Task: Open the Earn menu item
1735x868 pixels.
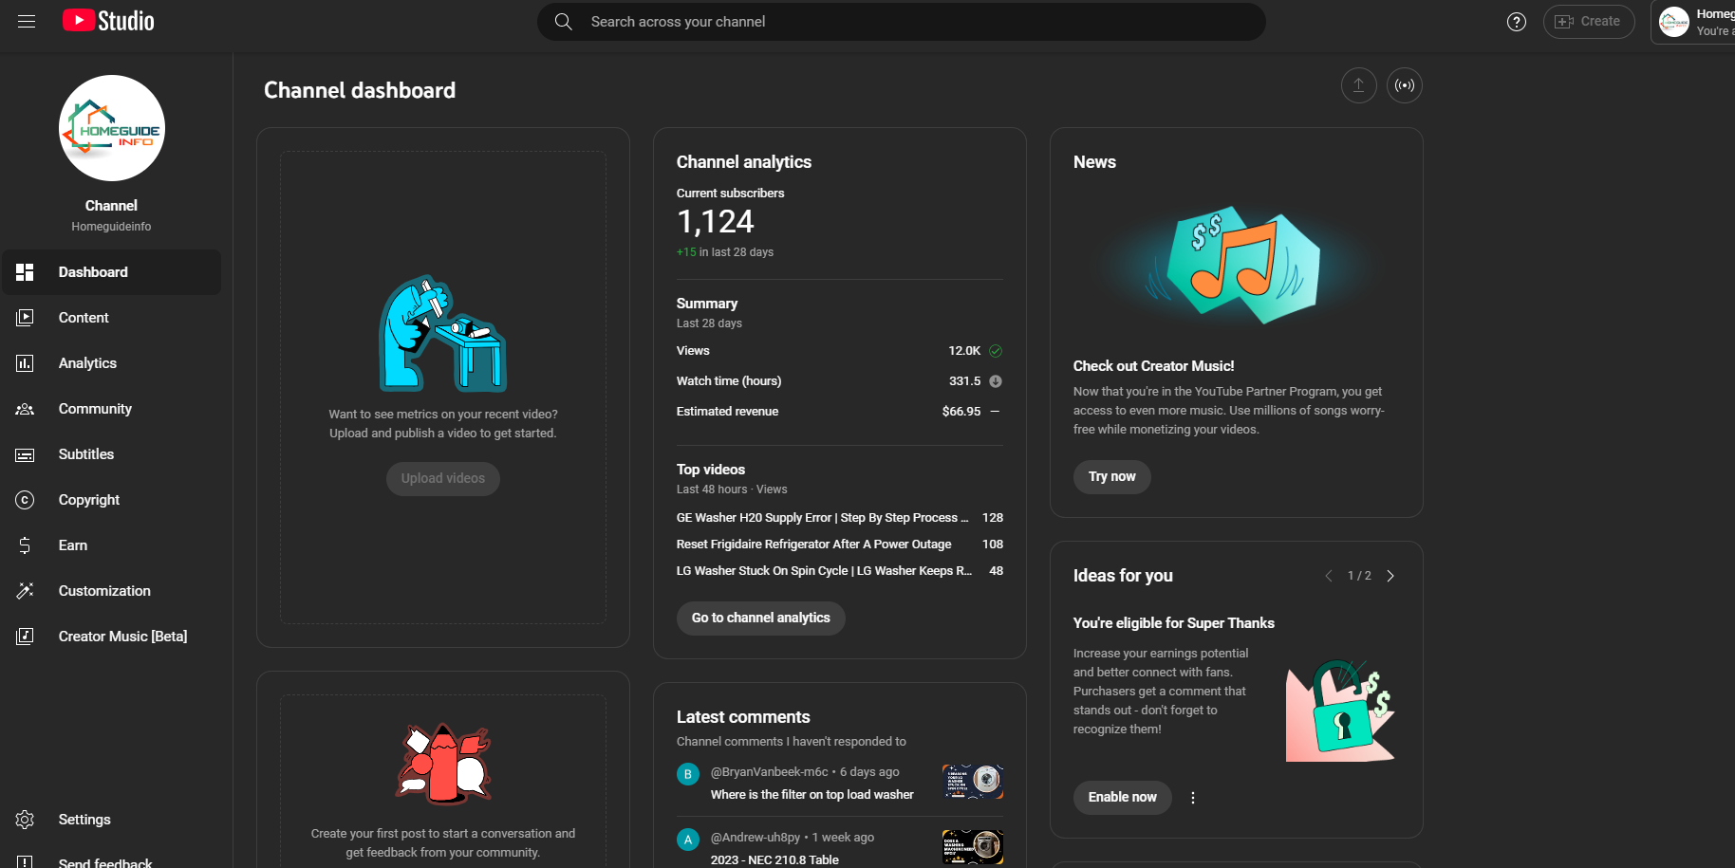Action: 111,545
